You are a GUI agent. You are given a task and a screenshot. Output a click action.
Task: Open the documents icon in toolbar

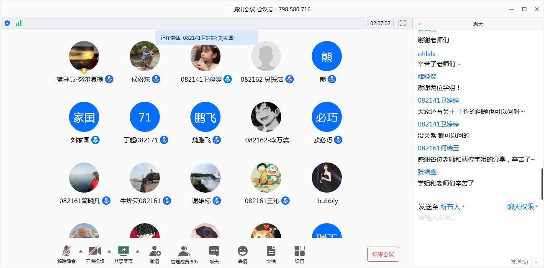(271, 254)
